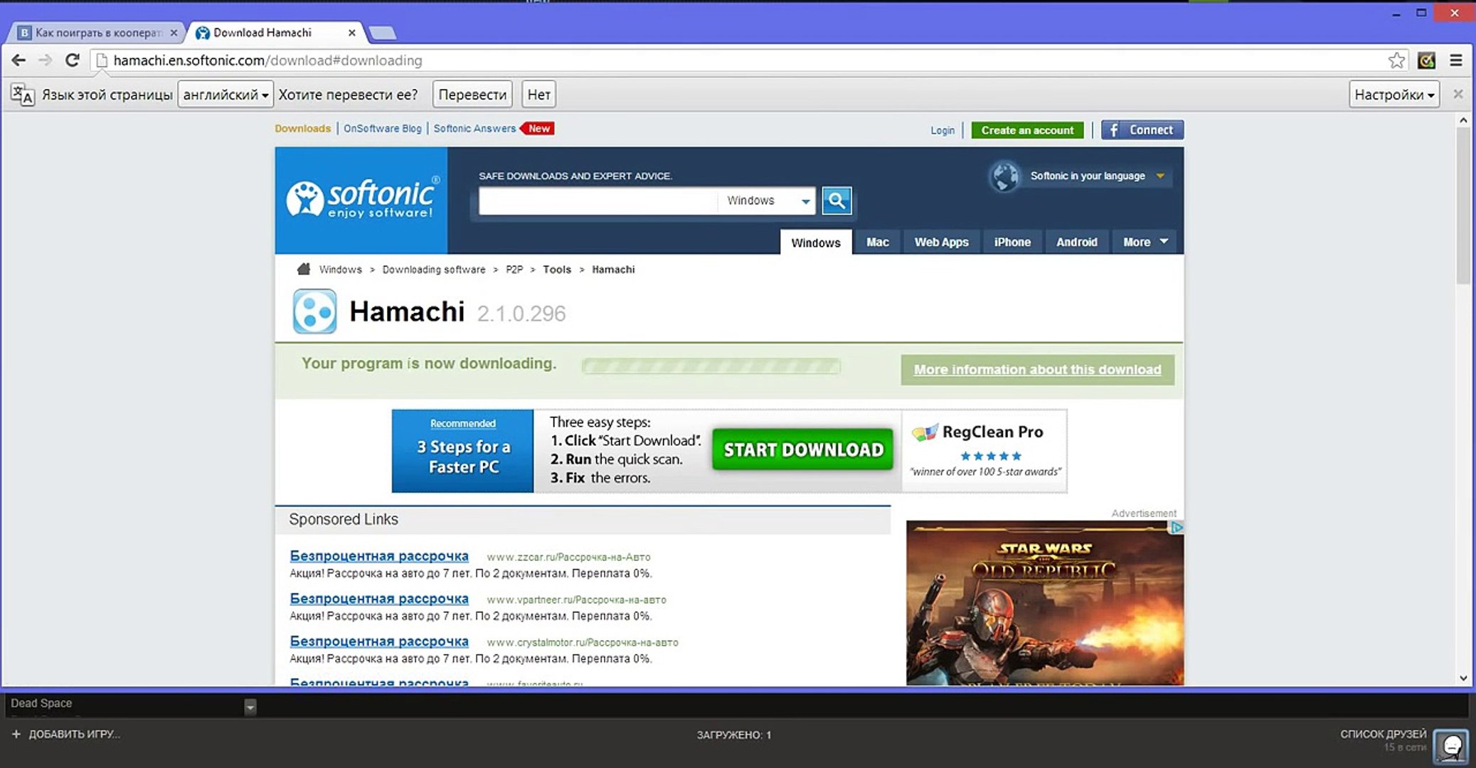This screenshot has height=768, width=1476.
Task: Click the extension icon beside the star
Action: pyautogui.click(x=1426, y=60)
